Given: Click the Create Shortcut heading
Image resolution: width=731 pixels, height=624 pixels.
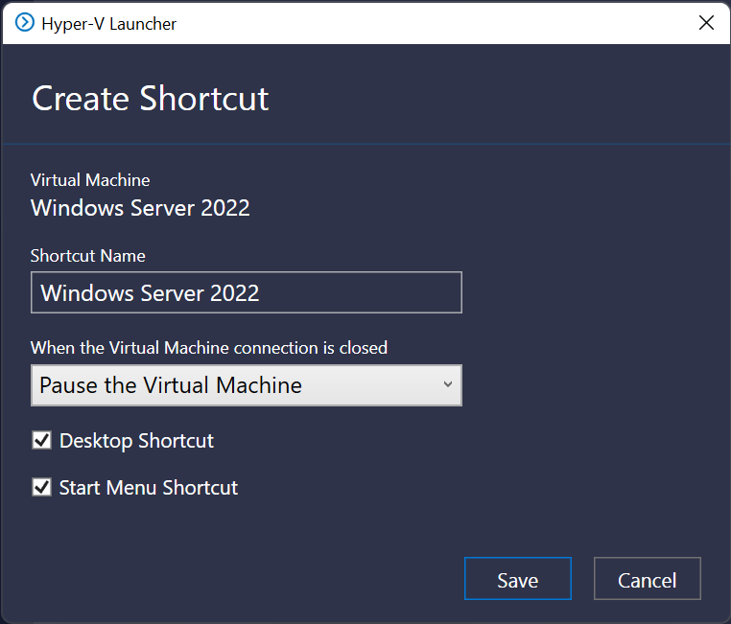Looking at the screenshot, I should pos(150,99).
